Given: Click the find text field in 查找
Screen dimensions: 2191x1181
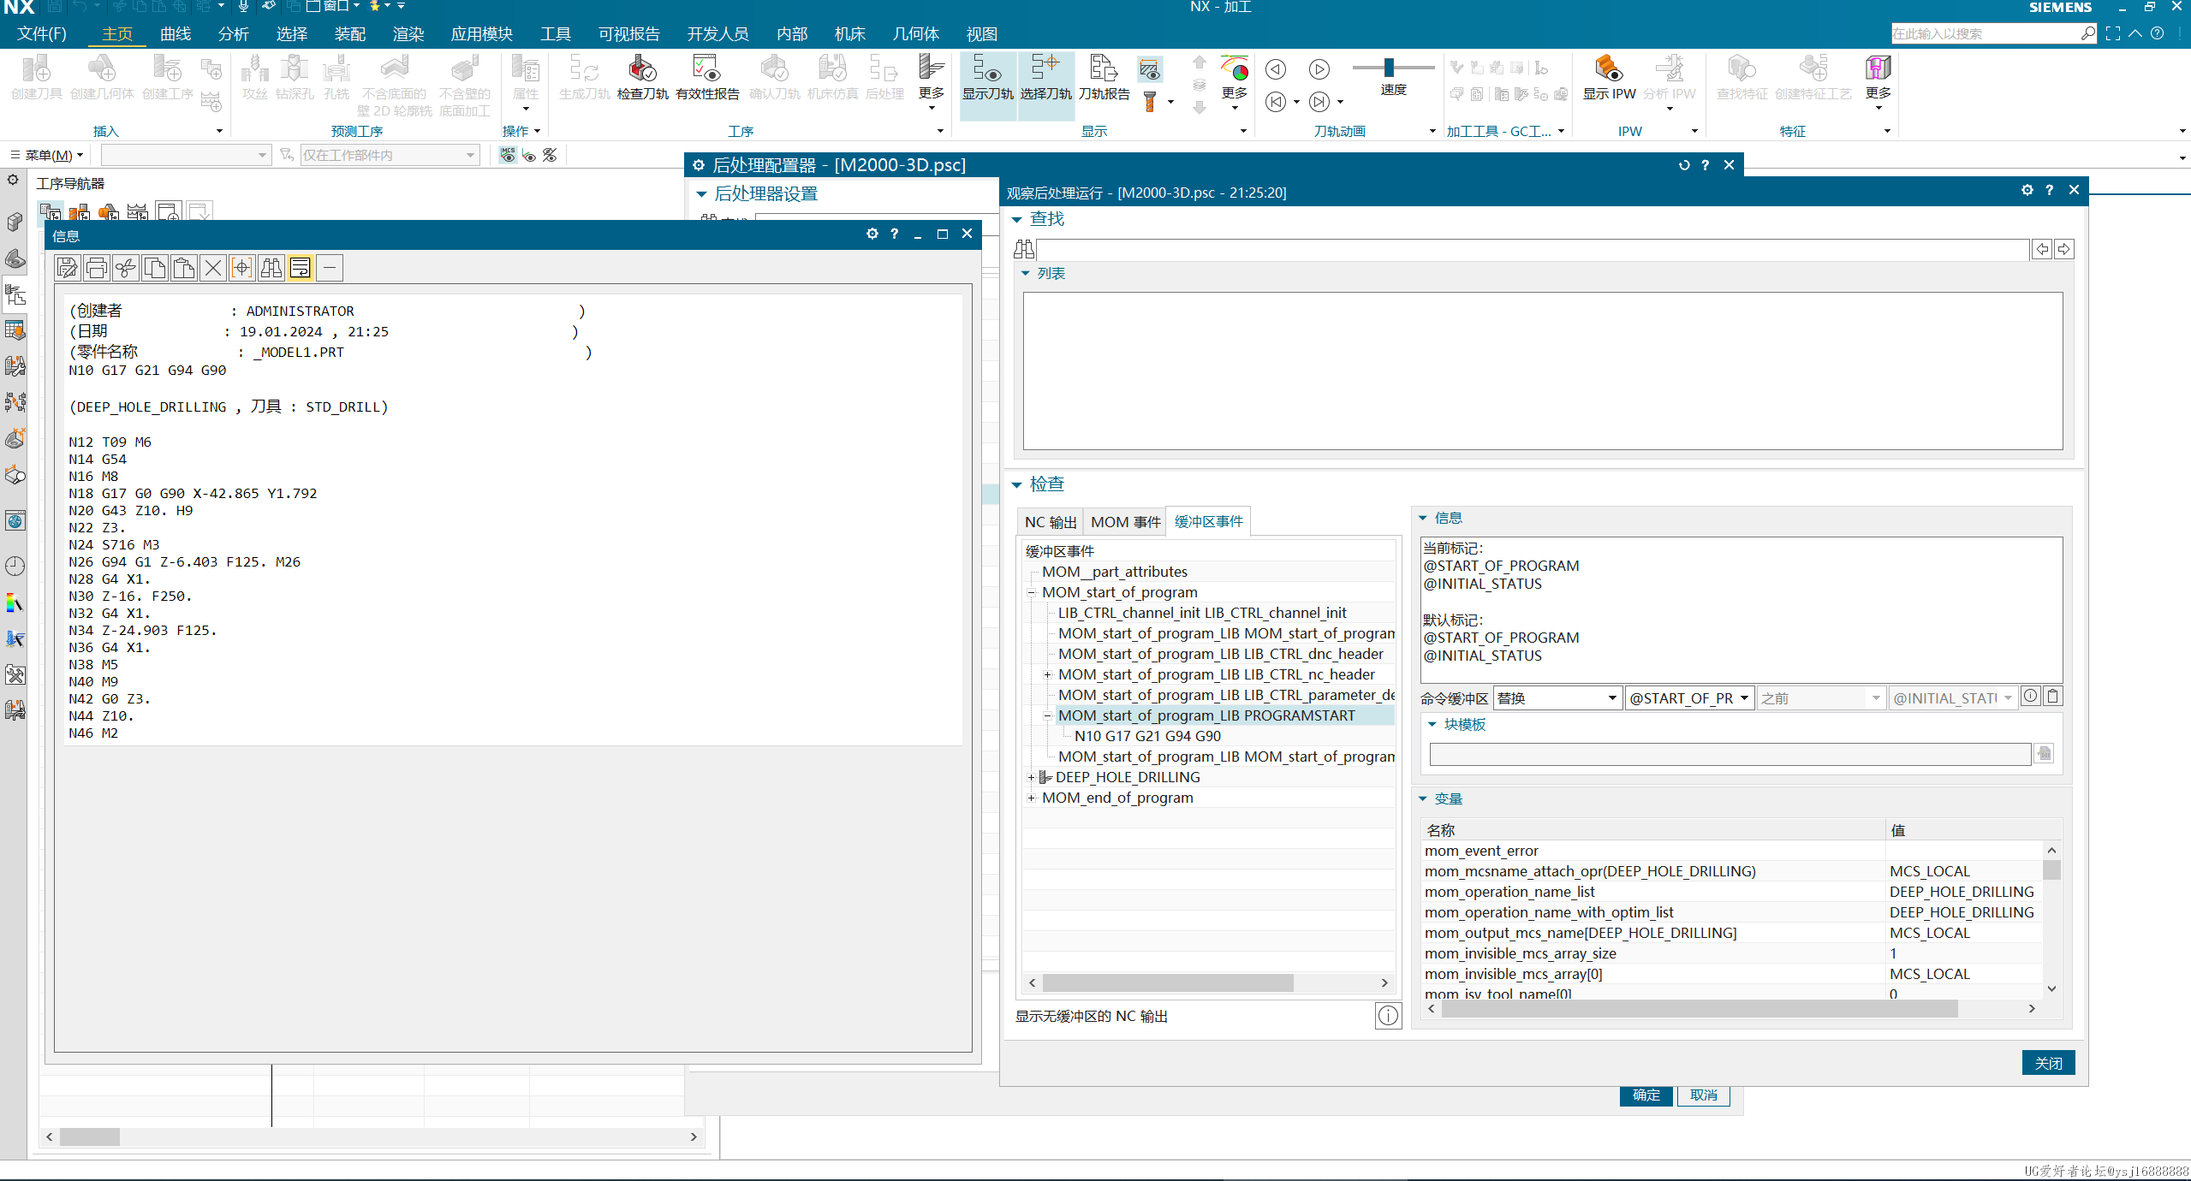Looking at the screenshot, I should [x=1533, y=249].
